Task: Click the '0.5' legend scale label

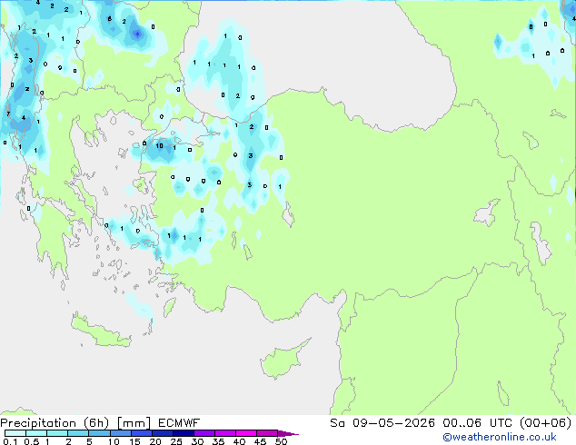Action: [32, 441]
